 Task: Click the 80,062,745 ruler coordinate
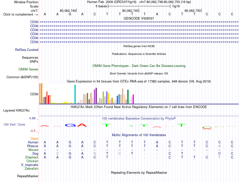[131, 11]
